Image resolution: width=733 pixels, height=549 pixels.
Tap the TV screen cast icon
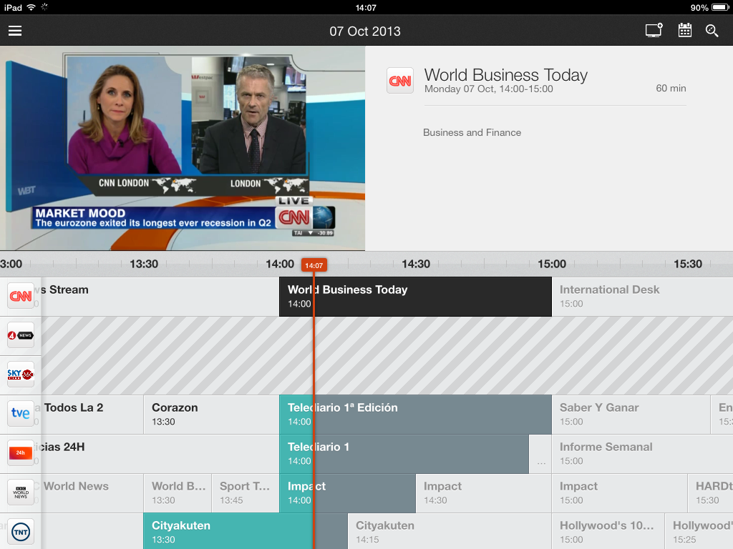click(654, 30)
